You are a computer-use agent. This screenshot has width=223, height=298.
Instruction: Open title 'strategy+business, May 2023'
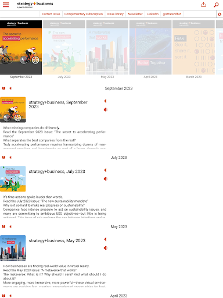57,241
